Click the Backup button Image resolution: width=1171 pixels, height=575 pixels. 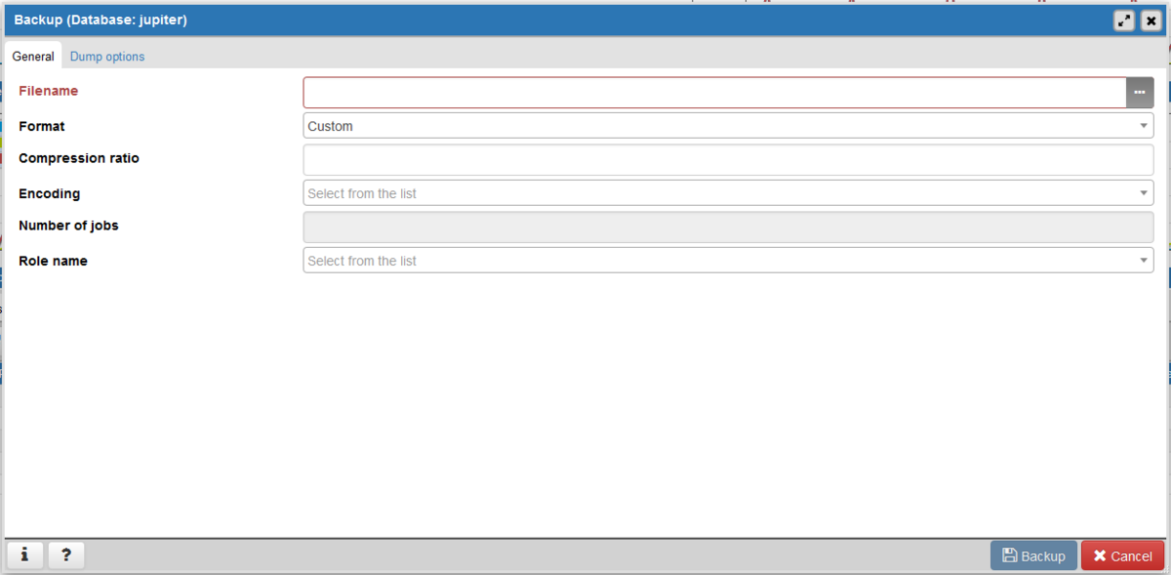(x=1033, y=555)
